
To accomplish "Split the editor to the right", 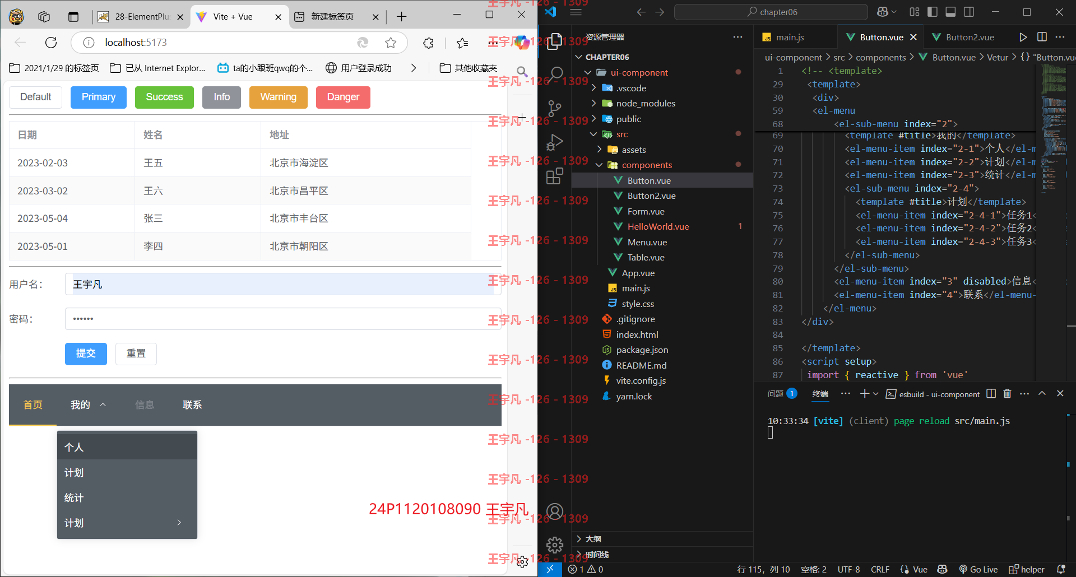I will coord(1042,37).
